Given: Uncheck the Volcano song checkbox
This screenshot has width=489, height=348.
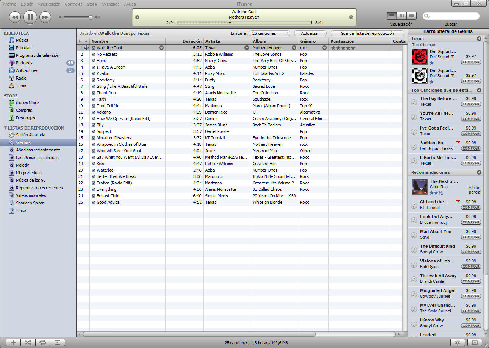Looking at the screenshot, I should (94, 112).
